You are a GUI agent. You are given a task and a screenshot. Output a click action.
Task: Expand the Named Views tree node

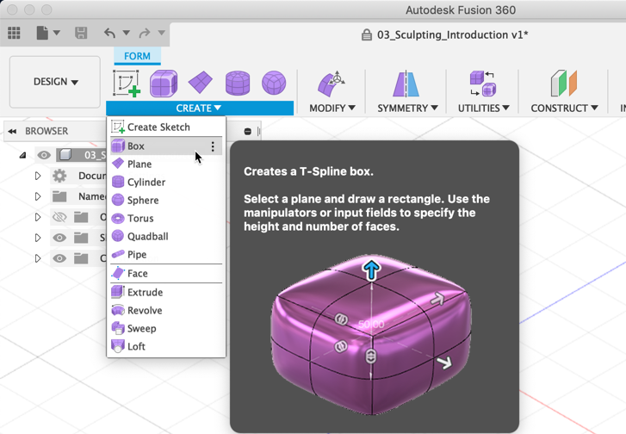click(38, 196)
